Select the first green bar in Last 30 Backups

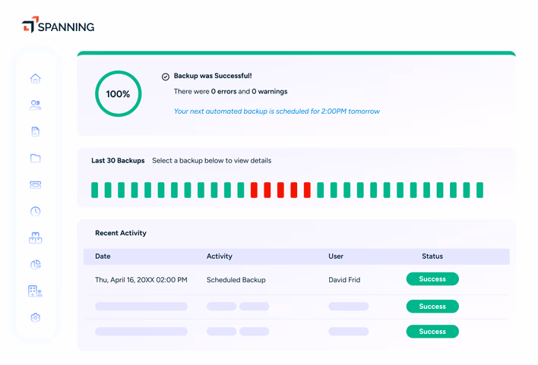click(x=95, y=190)
